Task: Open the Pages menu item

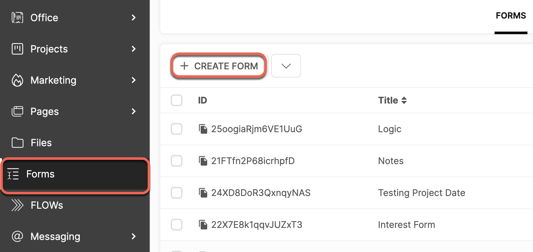Action: [75, 111]
